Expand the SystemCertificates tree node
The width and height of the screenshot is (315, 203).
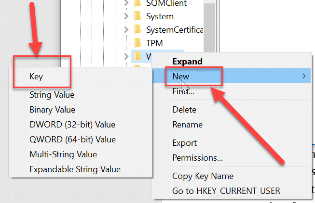point(126,30)
